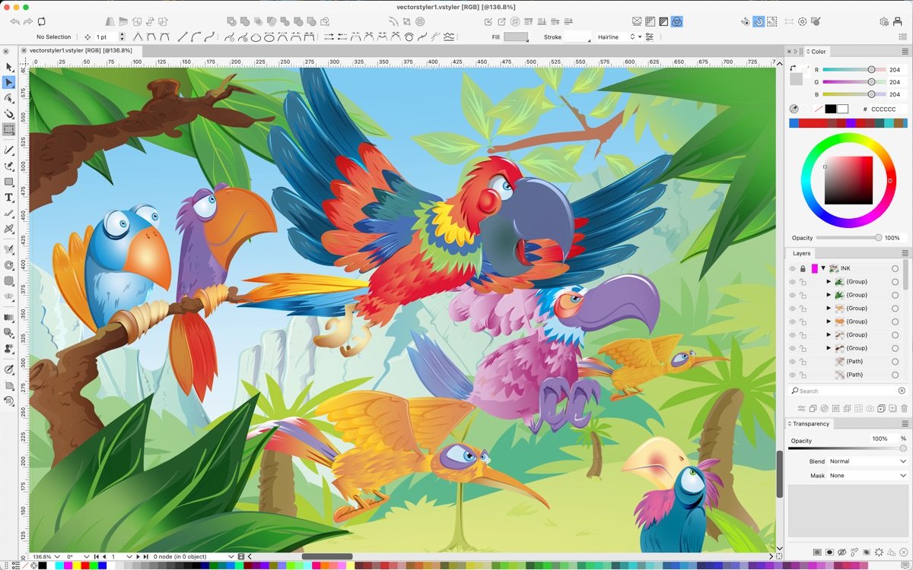Click the Repeat loop icon beside Redo

coord(42,22)
